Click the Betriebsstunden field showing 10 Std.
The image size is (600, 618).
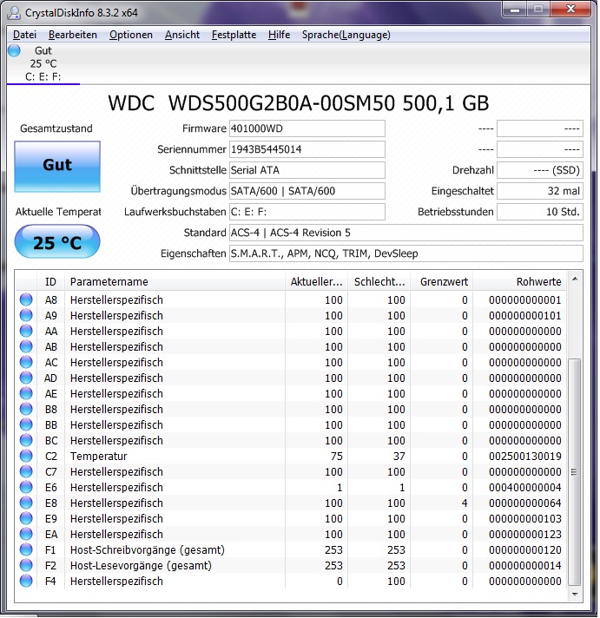(x=540, y=212)
